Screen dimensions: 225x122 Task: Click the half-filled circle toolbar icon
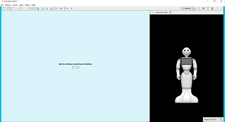click(x=56, y=8)
